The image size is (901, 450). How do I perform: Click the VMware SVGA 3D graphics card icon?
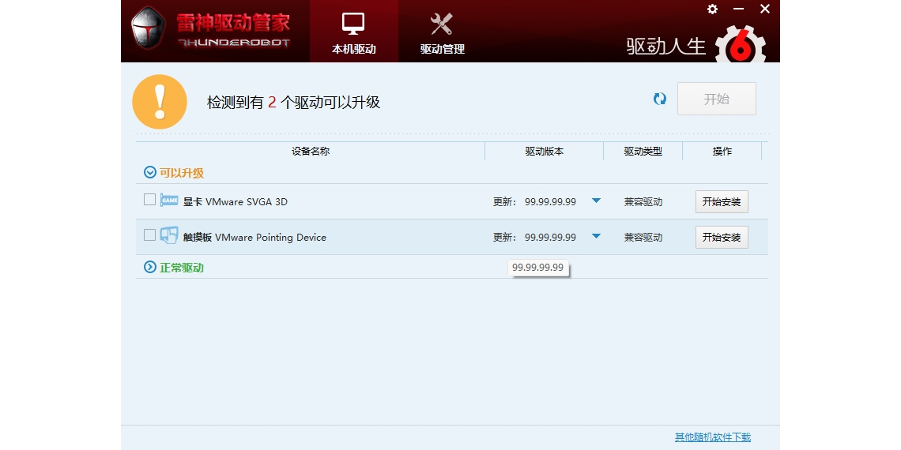coord(169,201)
